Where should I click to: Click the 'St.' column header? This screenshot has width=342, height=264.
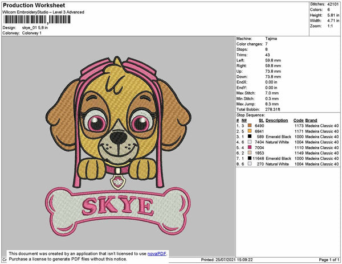(x=261, y=121)
